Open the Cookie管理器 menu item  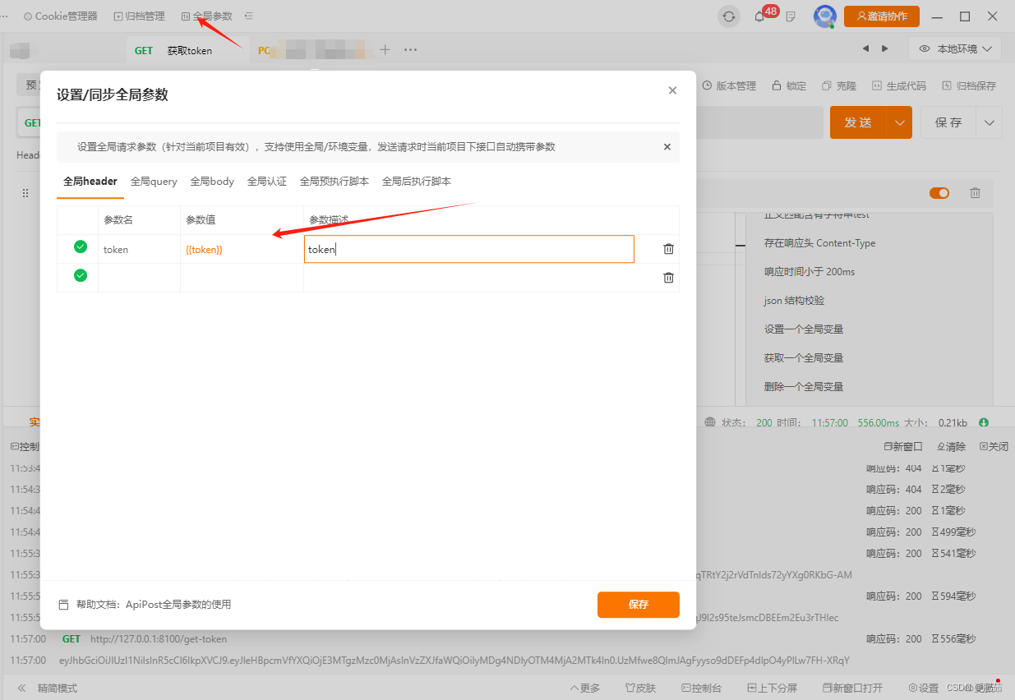tap(59, 15)
